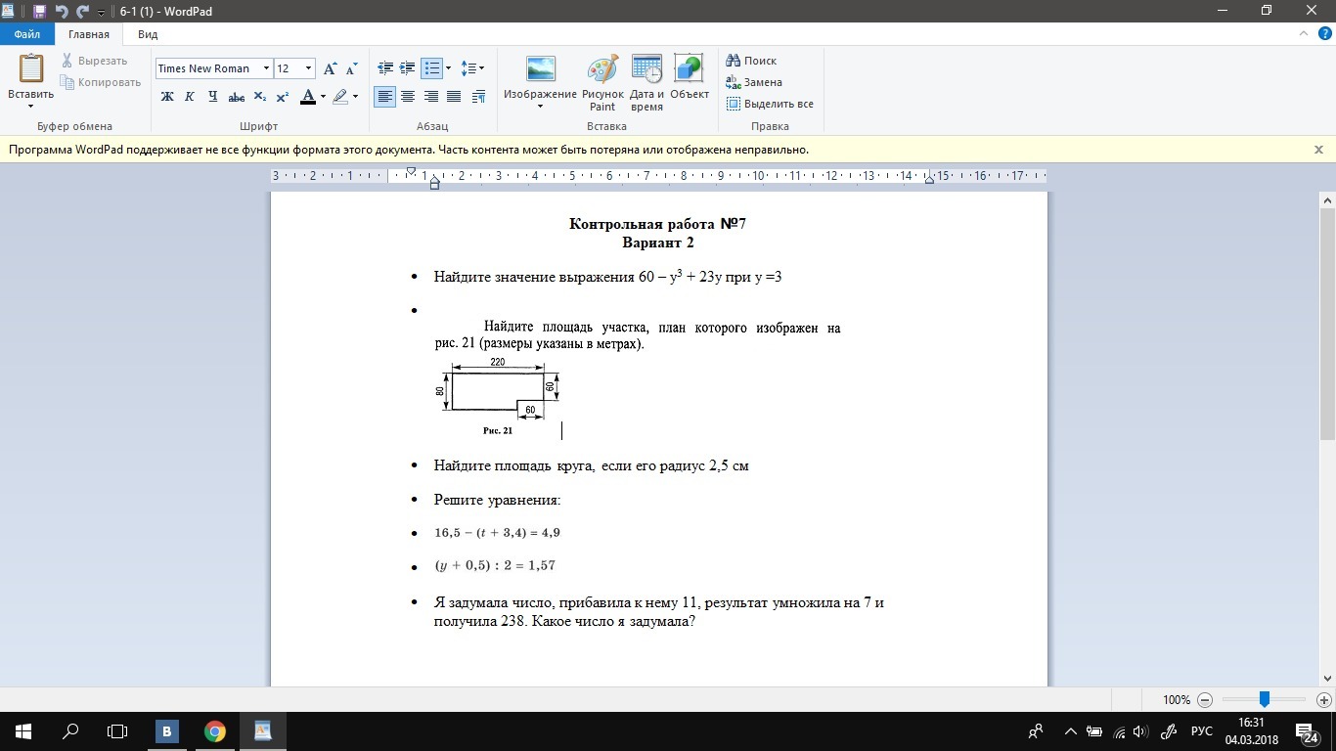Redo the action with the quick access arrow
Screen dimensions: 1336x751
82,12
